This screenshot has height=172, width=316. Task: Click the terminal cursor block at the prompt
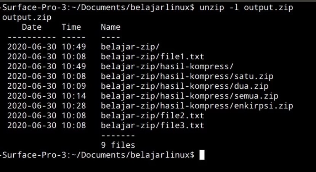pyautogui.click(x=202, y=155)
